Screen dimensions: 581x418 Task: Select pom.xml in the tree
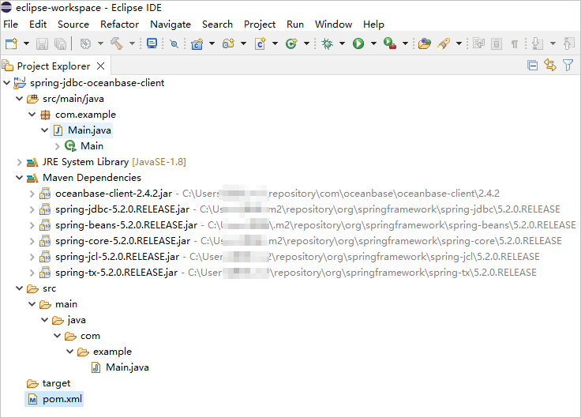(62, 399)
